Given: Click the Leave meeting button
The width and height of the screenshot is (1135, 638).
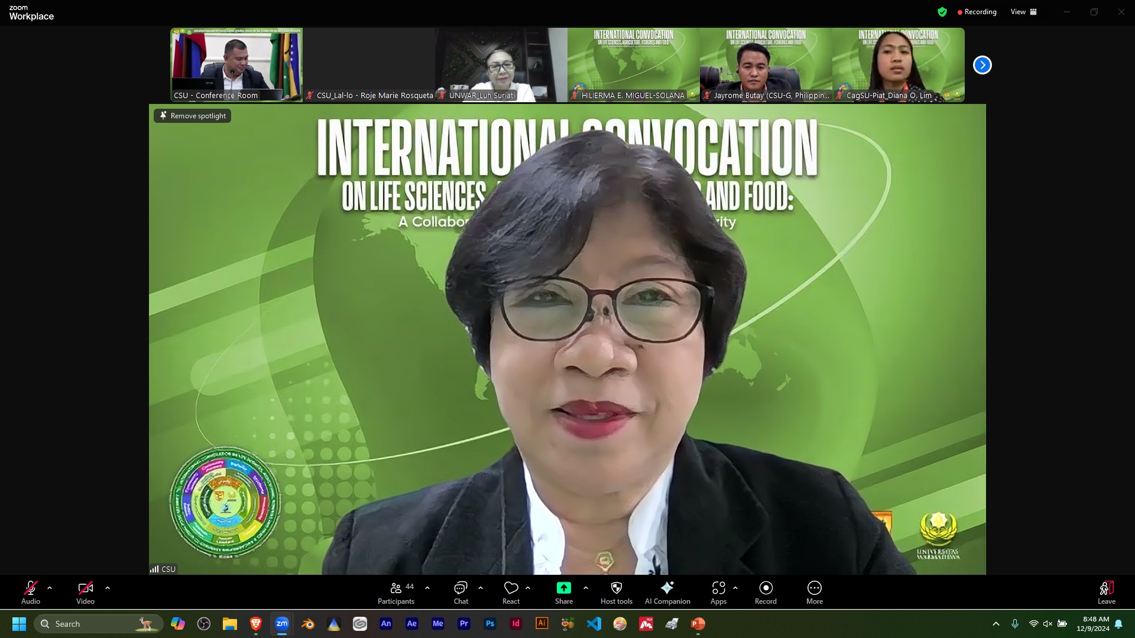Looking at the screenshot, I should pyautogui.click(x=1106, y=593).
